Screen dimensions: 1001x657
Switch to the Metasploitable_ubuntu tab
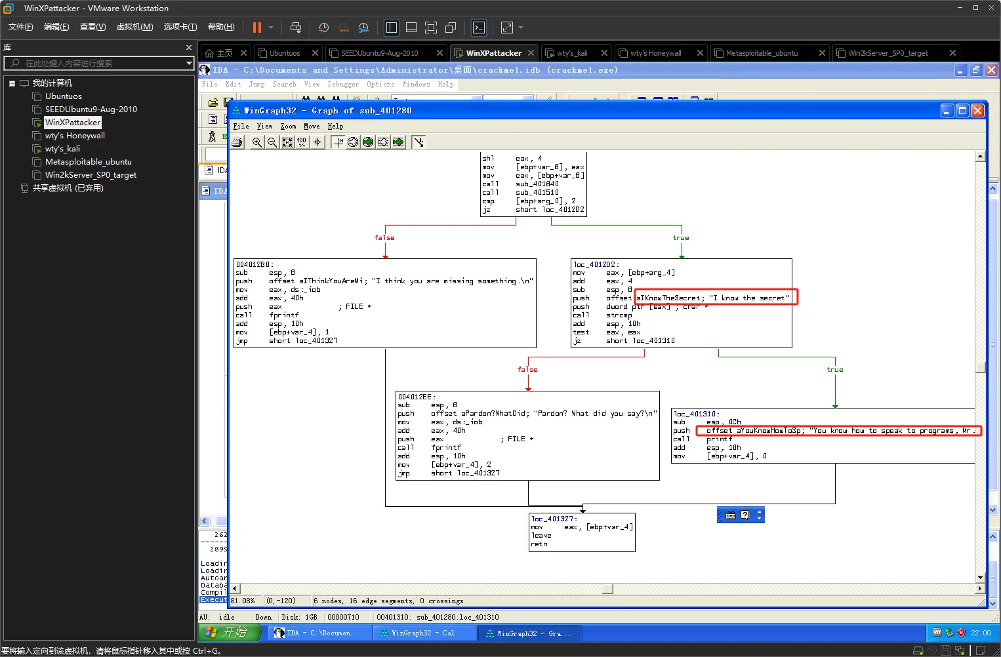click(x=762, y=53)
